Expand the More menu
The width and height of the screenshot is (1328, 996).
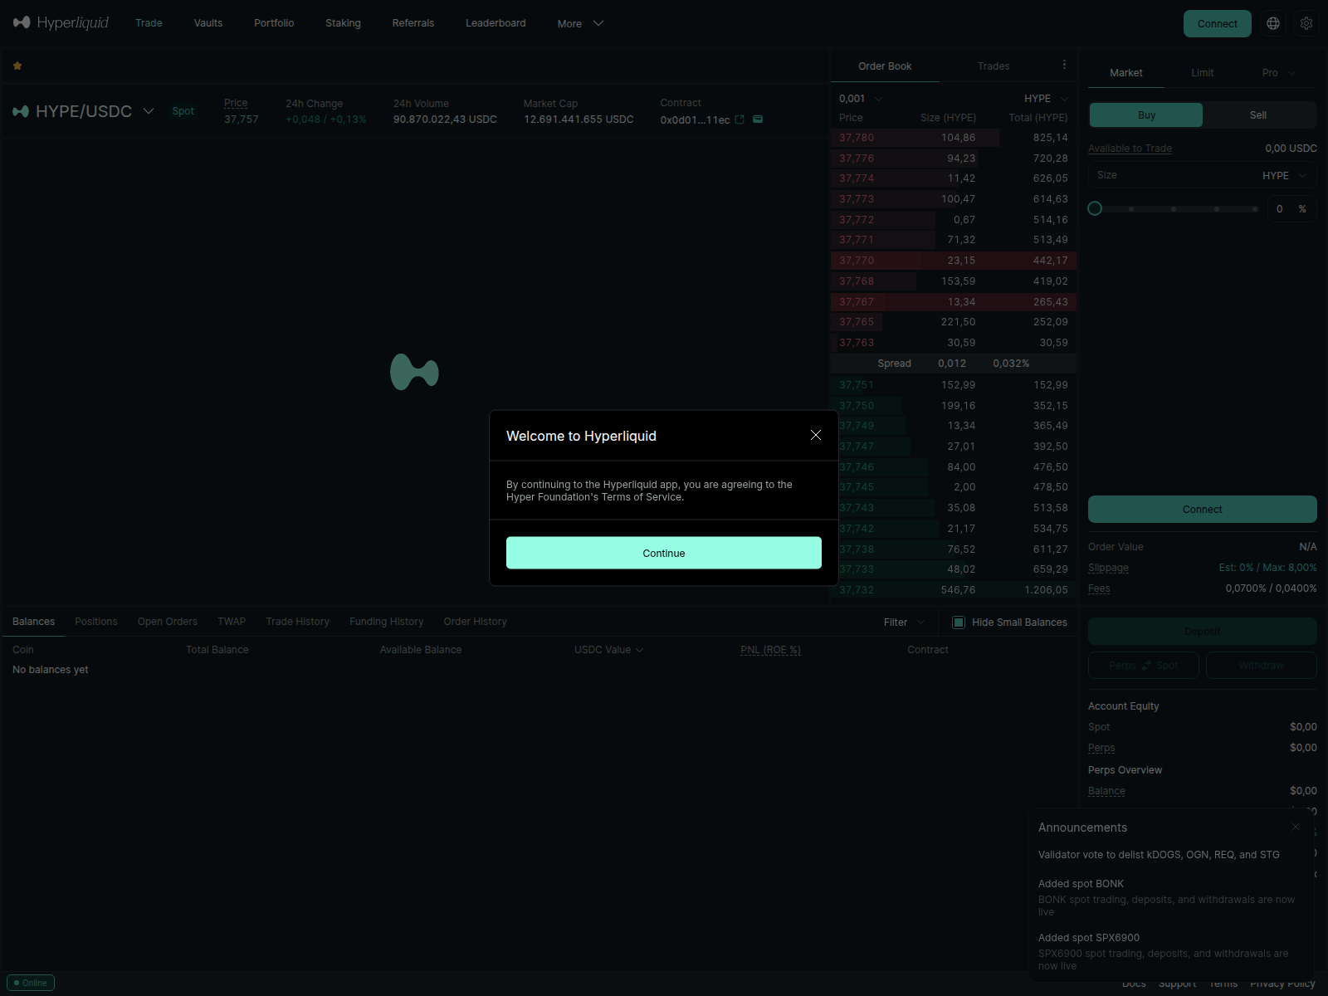[x=580, y=23]
